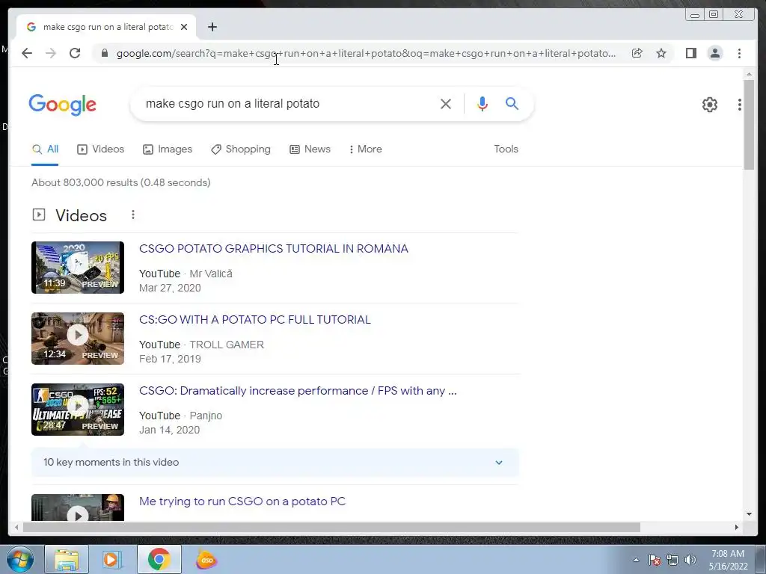This screenshot has height=574, width=766.
Task: Search by voice microphone icon
Action: (482, 104)
